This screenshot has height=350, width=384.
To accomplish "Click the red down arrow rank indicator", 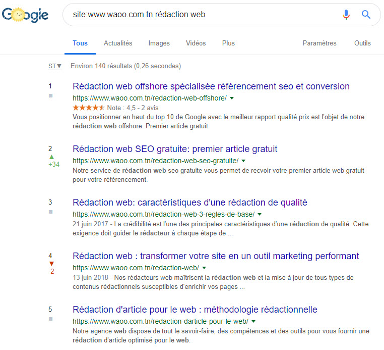I will click(51, 264).
